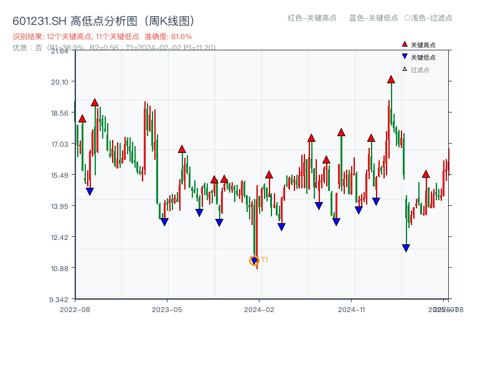498x373 pixels.
Task: Click the red high-point triangle above 2023-05
Action: (181, 148)
